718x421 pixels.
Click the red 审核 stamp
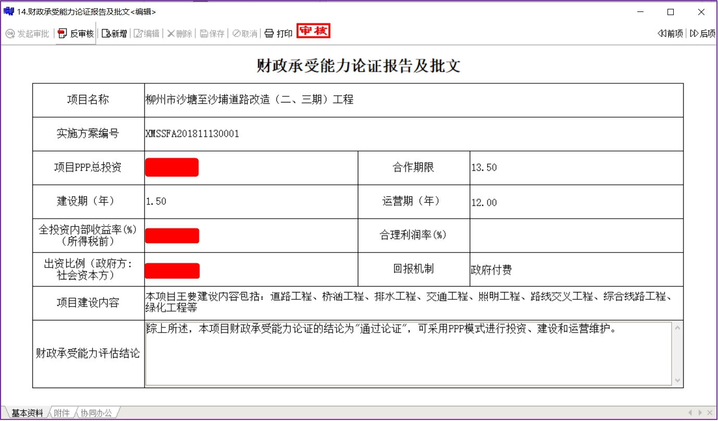(313, 31)
